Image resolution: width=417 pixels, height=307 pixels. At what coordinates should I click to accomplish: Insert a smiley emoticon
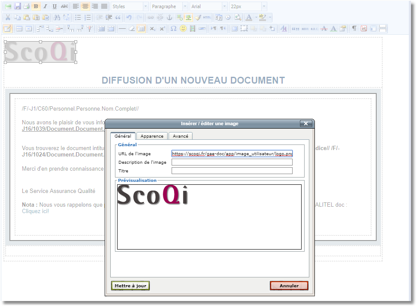pos(183,29)
